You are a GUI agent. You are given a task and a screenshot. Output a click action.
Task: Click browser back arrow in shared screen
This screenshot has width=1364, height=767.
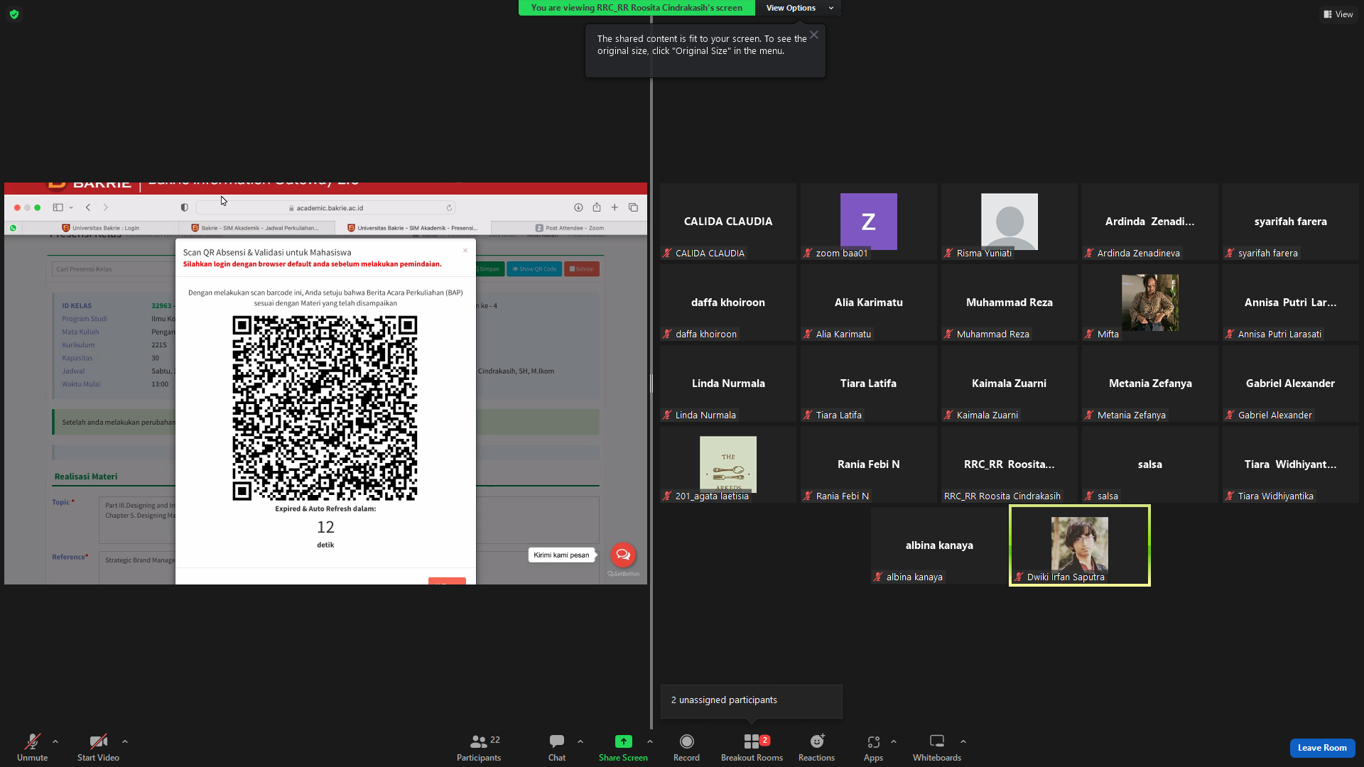pyautogui.click(x=88, y=207)
